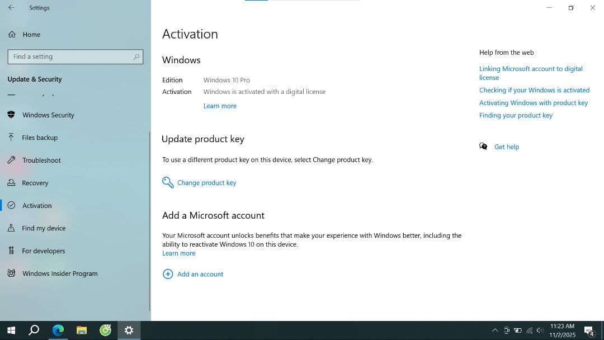Select the For developers tools icon
The width and height of the screenshot is (604, 340).
point(11,251)
